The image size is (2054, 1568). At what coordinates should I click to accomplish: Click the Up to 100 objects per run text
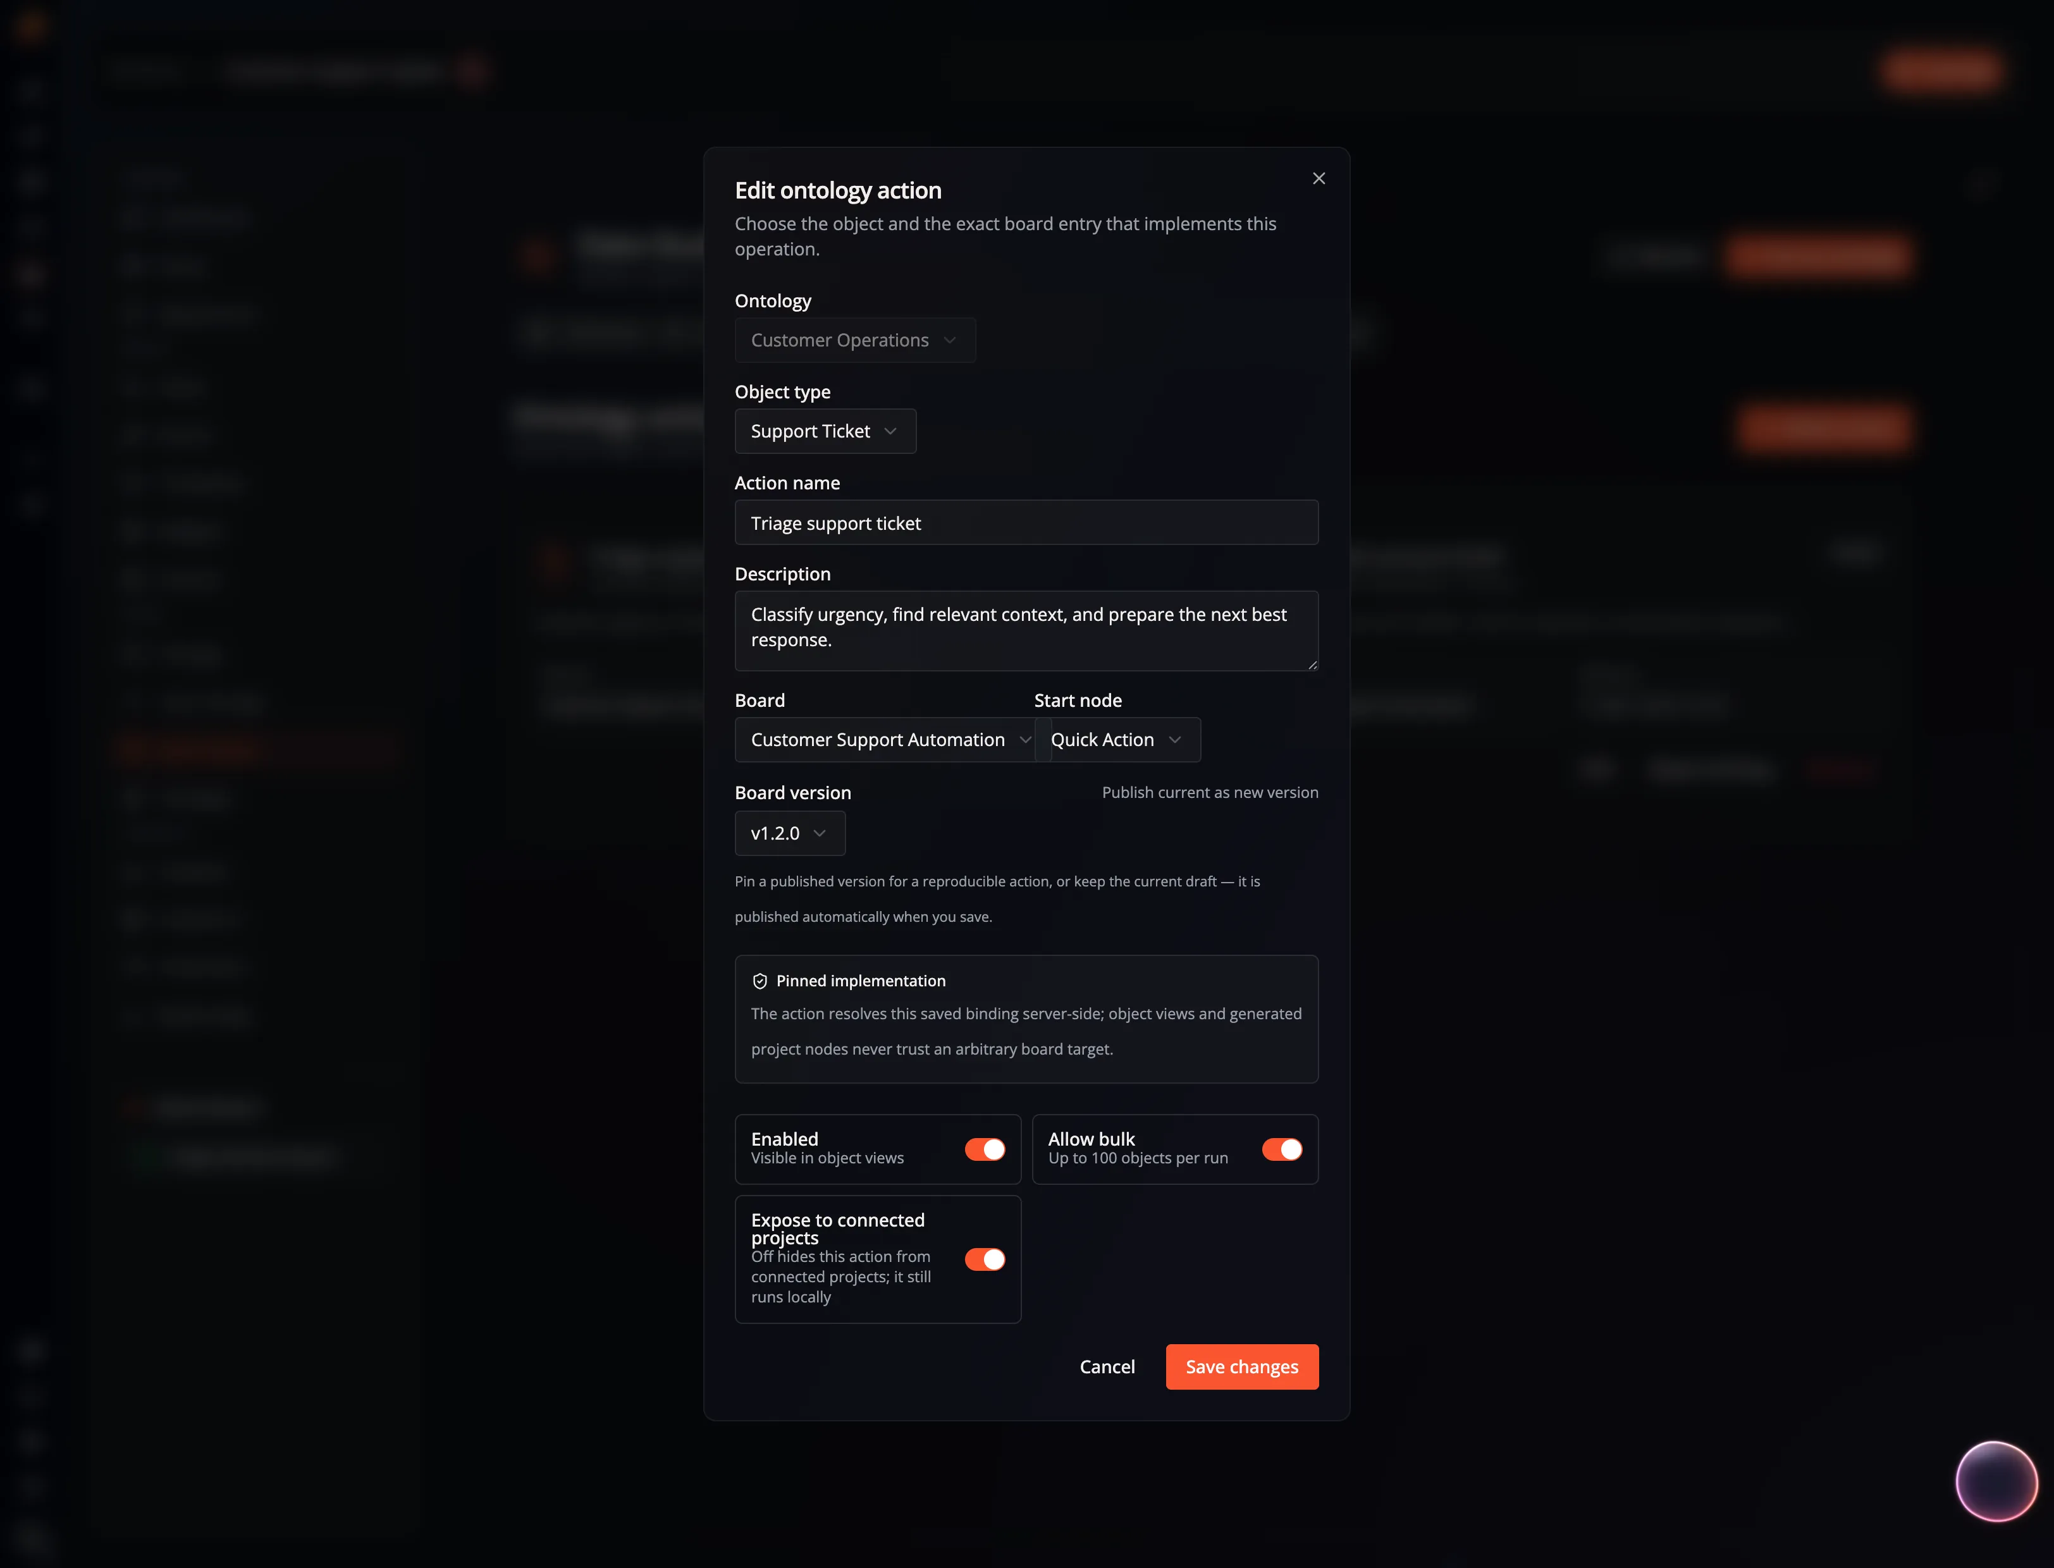[x=1138, y=1158]
